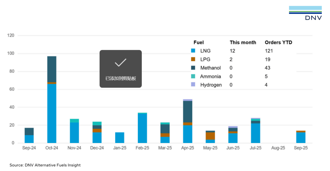This screenshot has width=330, height=171.
Task: Select the LPG orange legend swatch
Action: click(193, 59)
